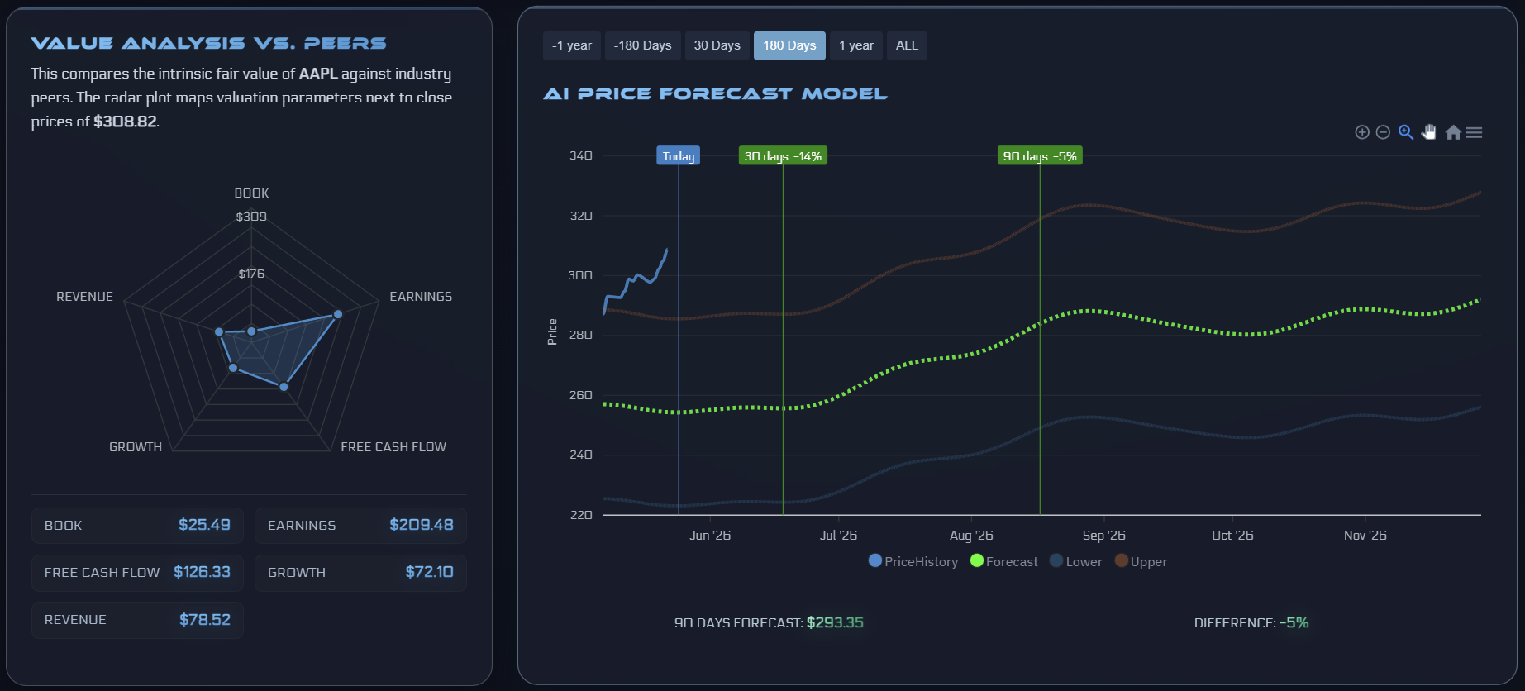Click the 30 days: -14% marker
The width and height of the screenshot is (1525, 691).
click(x=783, y=156)
